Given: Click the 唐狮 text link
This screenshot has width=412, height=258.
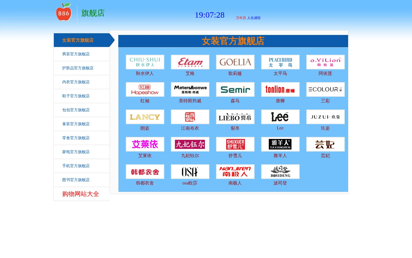Looking at the screenshot, I should pyautogui.click(x=280, y=101).
